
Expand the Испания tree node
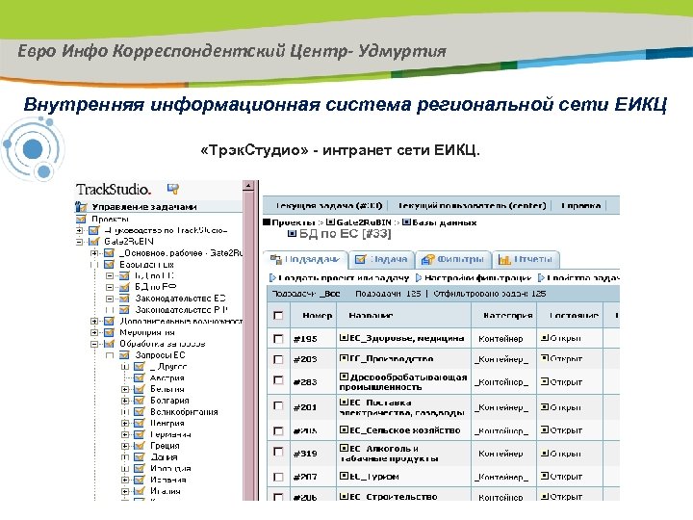(x=125, y=480)
